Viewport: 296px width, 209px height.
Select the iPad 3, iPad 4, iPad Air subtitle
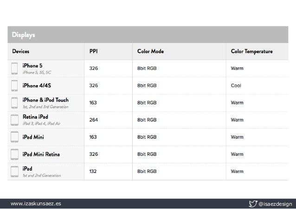pyautogui.click(x=42, y=123)
